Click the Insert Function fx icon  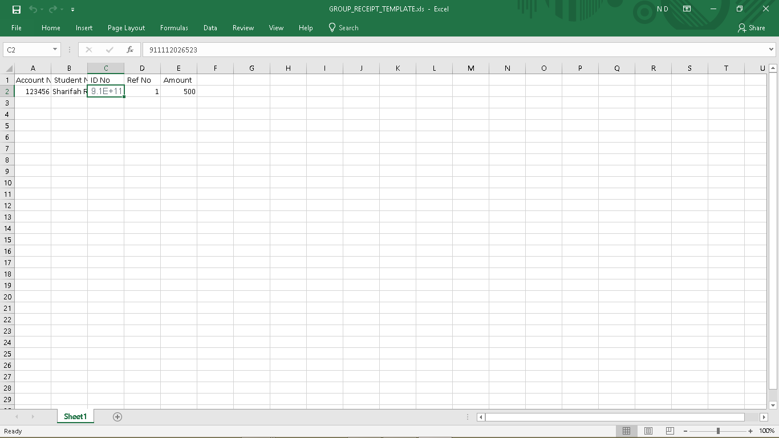coord(130,50)
